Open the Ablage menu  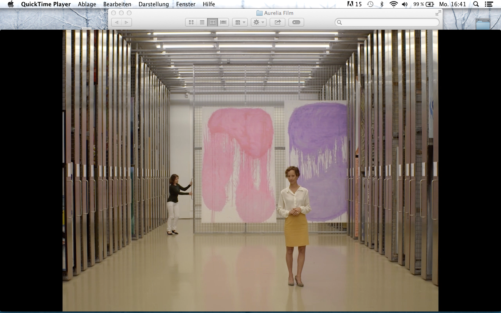coord(87,4)
